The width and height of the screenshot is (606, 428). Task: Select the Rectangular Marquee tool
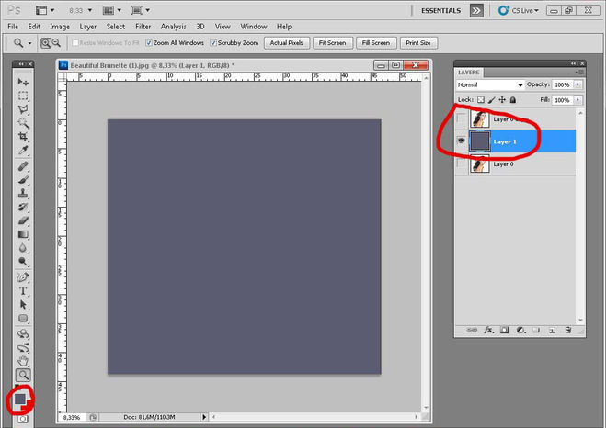pyautogui.click(x=24, y=96)
